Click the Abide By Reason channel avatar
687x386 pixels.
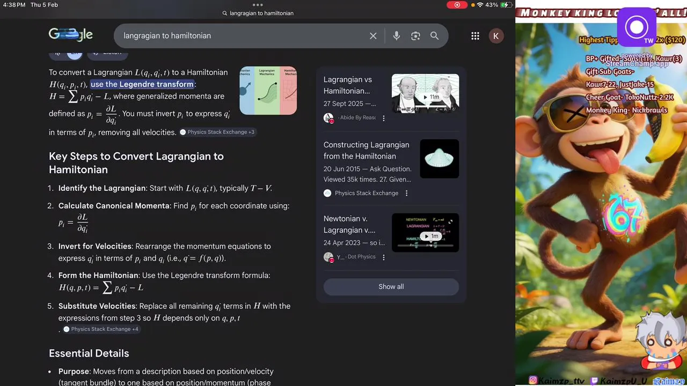tap(328, 118)
